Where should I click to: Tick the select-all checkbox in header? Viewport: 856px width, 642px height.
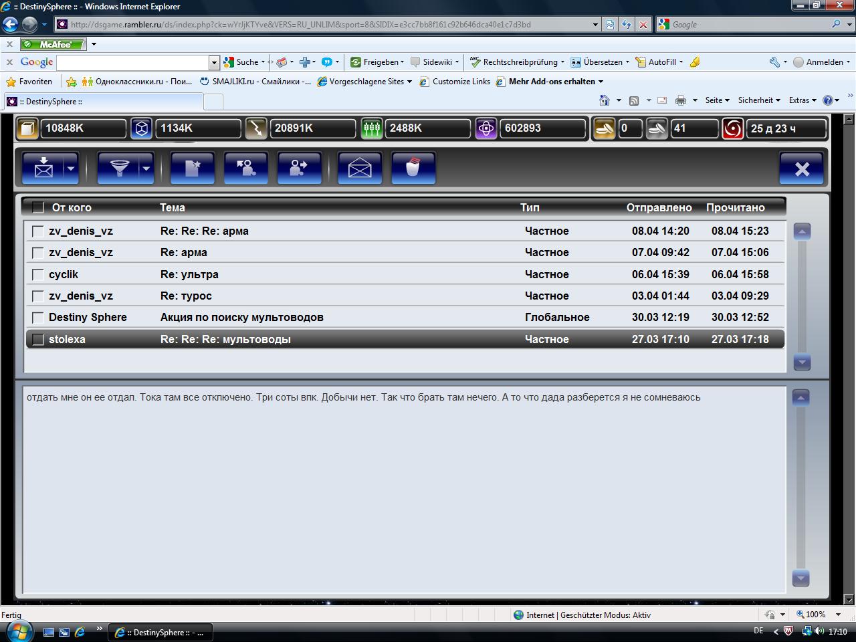38,207
